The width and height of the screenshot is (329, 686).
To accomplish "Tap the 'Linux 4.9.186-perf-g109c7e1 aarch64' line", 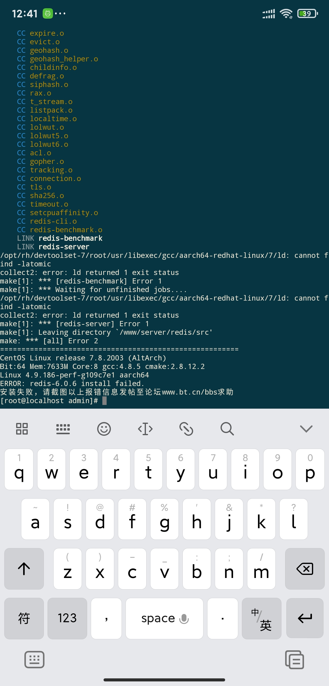I will (x=75, y=375).
